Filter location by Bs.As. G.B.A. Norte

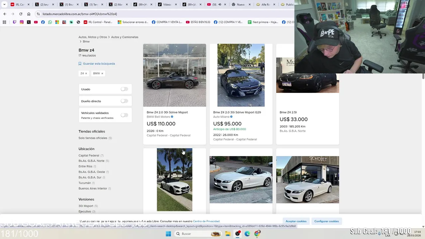click(x=91, y=161)
